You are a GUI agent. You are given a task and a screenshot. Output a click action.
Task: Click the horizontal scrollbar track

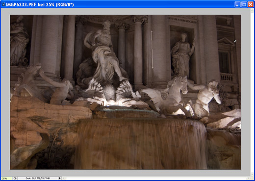tap(156, 178)
